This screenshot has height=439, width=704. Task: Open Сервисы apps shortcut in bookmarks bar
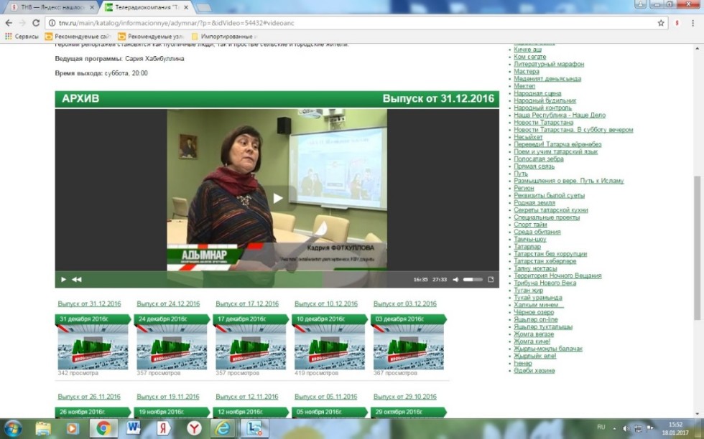click(22, 36)
